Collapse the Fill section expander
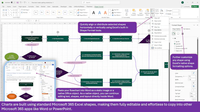Screen dimensions: 200x112 pyautogui.click(x=173, y=38)
